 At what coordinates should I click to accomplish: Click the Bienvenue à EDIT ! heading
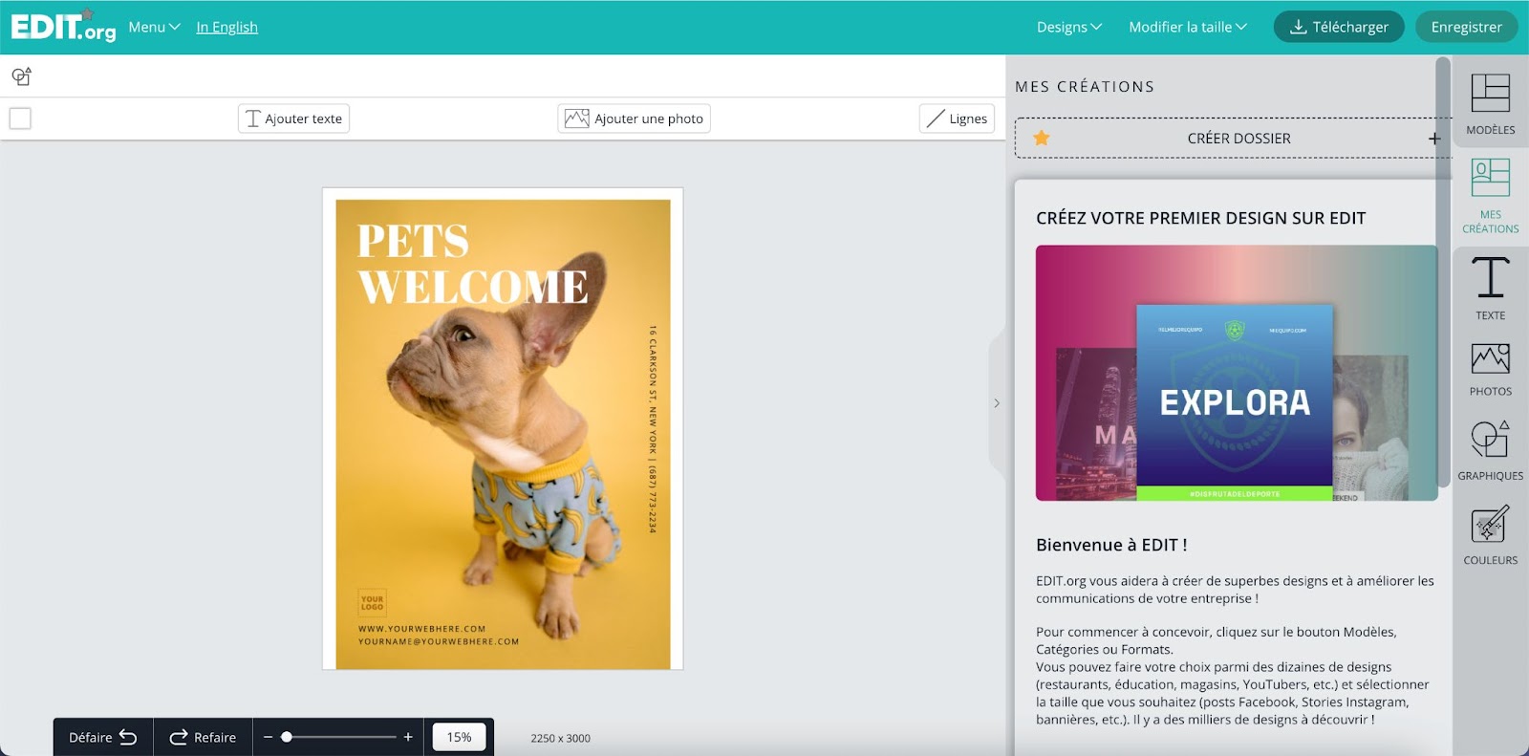pos(1111,545)
